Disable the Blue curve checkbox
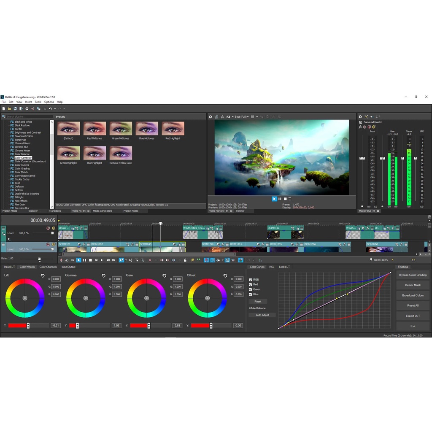Viewport: 432px width, 432px height. (251, 294)
